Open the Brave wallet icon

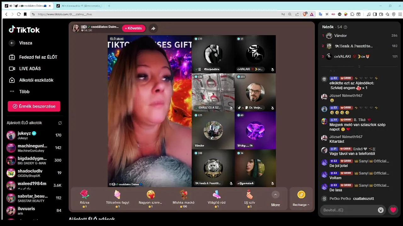pyautogui.click(x=381, y=14)
